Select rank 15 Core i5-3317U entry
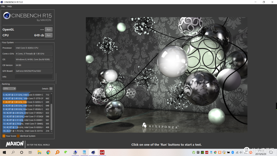This screenshot has height=156, width=277. coord(26,131)
